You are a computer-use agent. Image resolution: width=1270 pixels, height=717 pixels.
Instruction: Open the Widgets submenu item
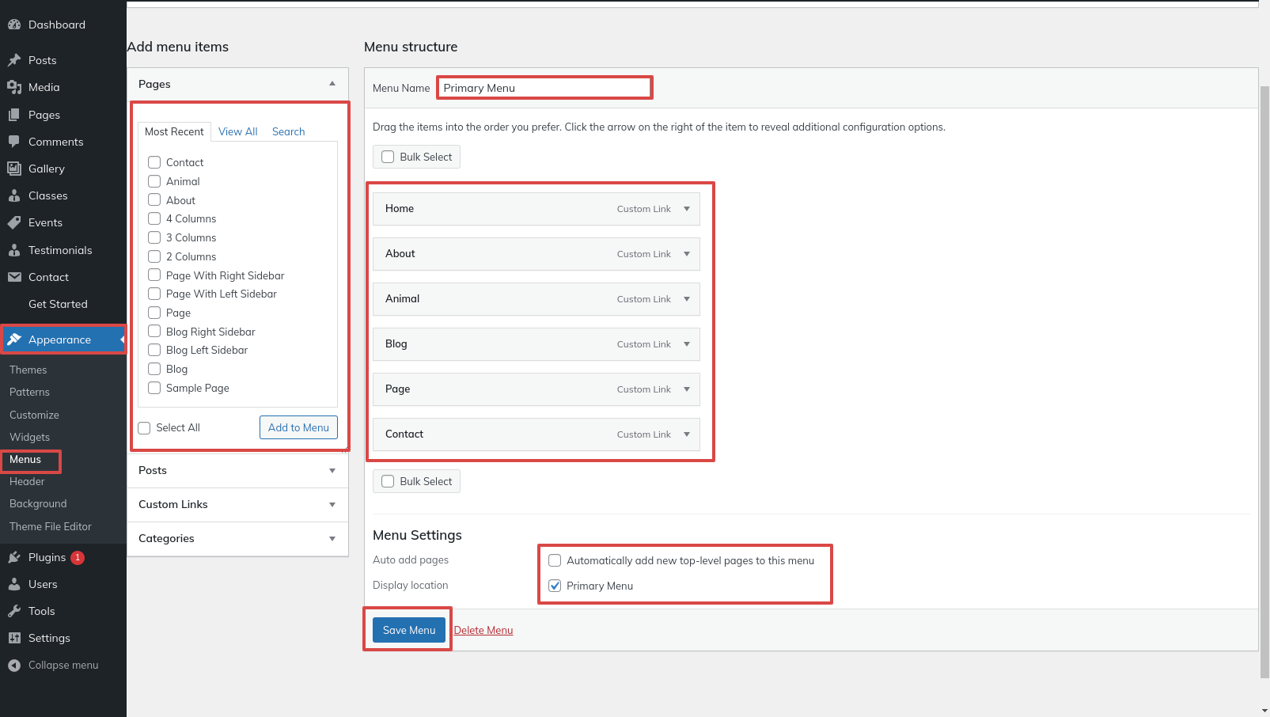pos(29,437)
